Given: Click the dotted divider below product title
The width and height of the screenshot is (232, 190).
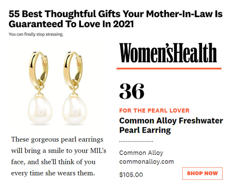Looking at the screenshot, I should 136,141.
